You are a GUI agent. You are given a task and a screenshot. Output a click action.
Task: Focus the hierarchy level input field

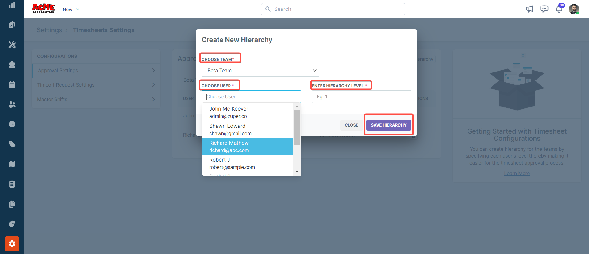point(361,97)
